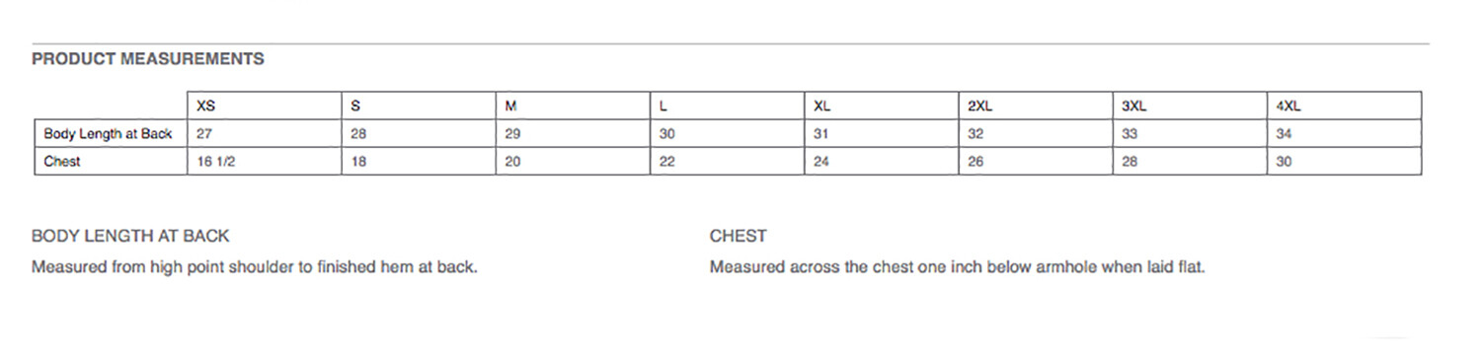
Task: Click the chest value 30 for 4XL
Action: [1284, 162]
